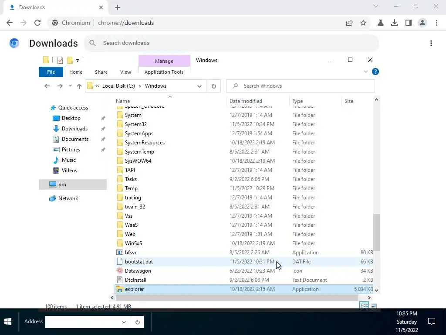Sort by the Type column header
Viewport: 446px width, 335px height.
315,101
